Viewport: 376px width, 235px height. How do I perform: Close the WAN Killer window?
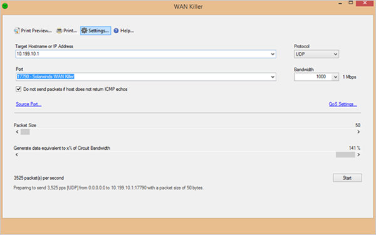tap(365, 3)
